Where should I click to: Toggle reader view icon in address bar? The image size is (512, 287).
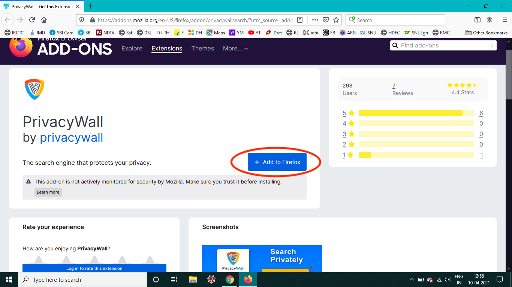pyautogui.click(x=300, y=20)
